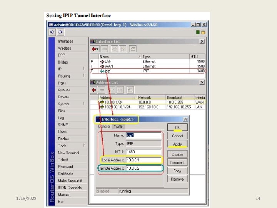
Task: Click address icon of 192.168.10.1/24 row
Action: (x=102, y=107)
